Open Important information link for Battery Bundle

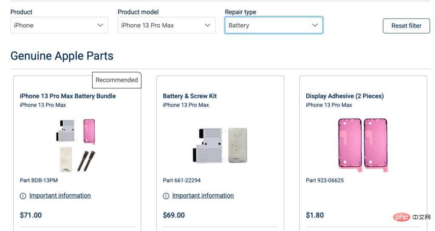[x=60, y=196]
